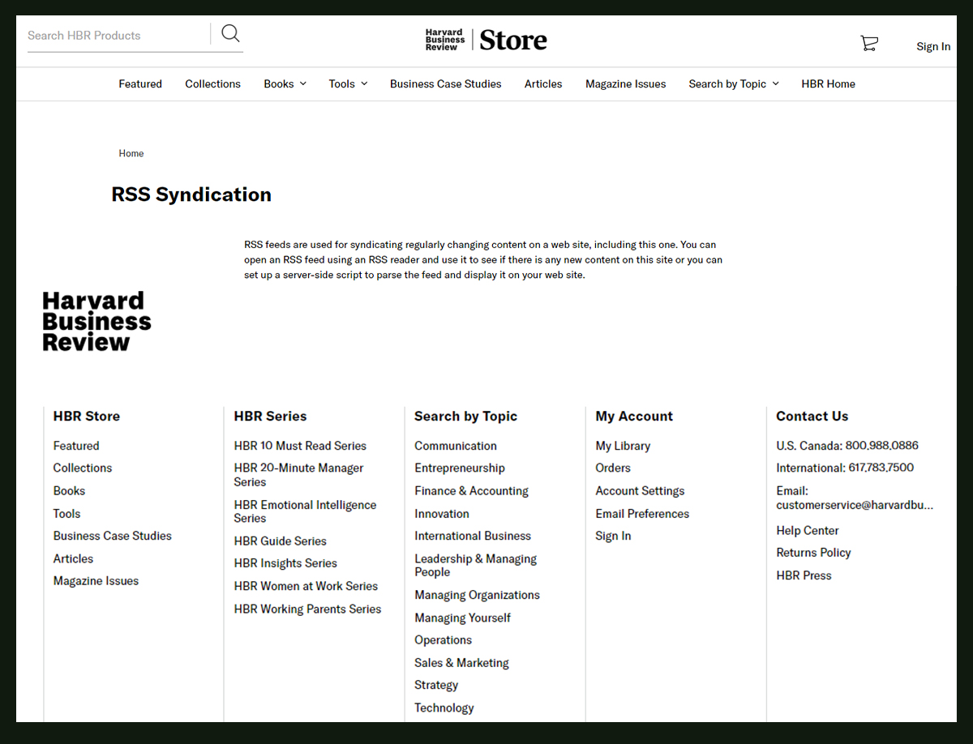Open the Magazine Issues menu item
The image size is (973, 744).
(x=625, y=83)
